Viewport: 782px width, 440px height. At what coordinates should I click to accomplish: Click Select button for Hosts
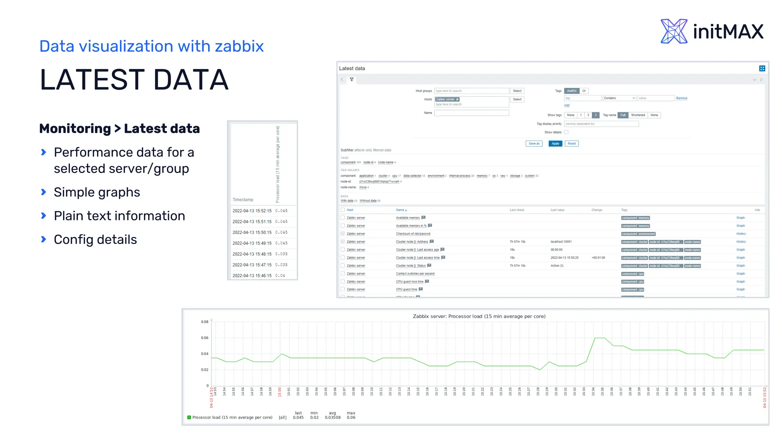pyautogui.click(x=517, y=99)
